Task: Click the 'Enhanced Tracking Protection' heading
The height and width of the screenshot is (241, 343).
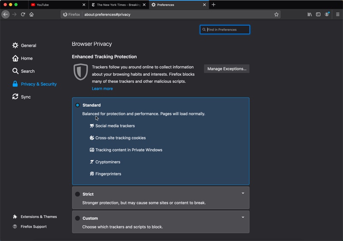Action: coord(104,57)
